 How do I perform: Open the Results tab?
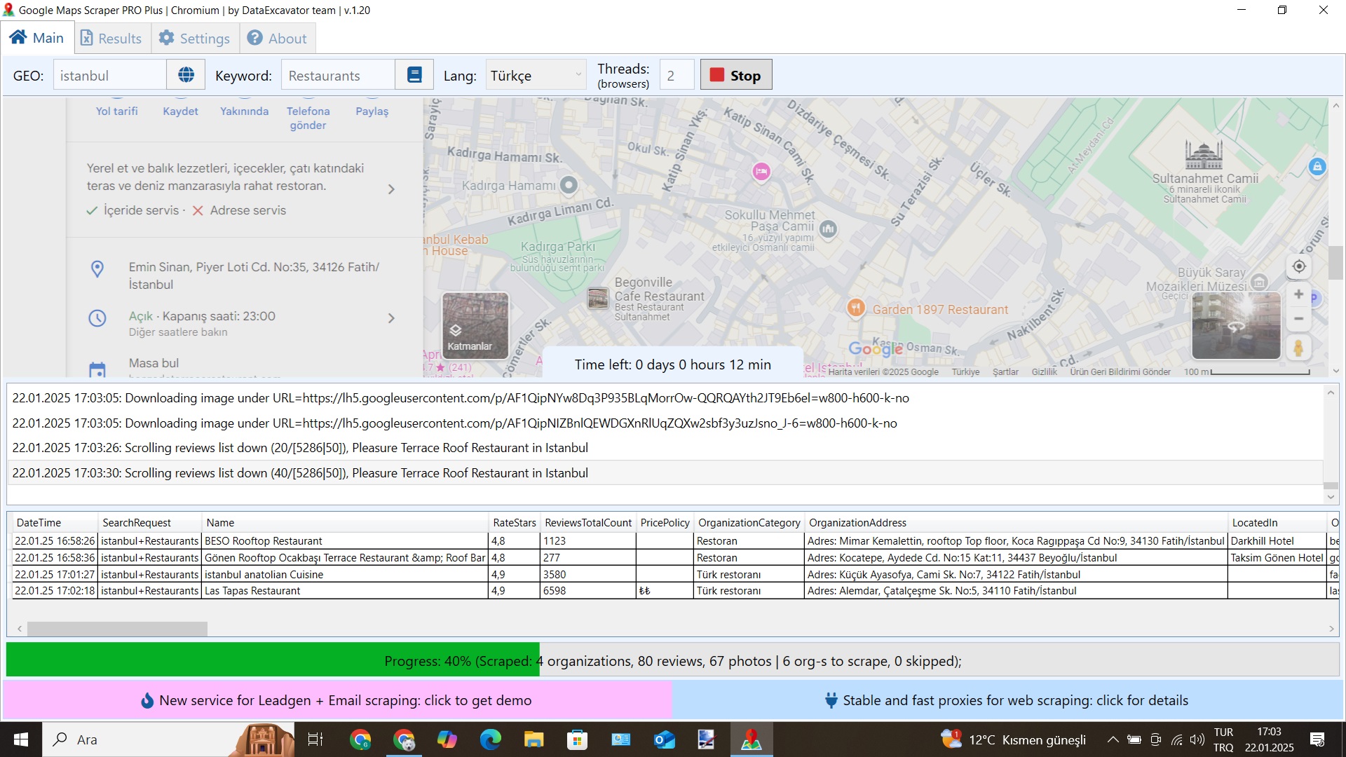[111, 39]
